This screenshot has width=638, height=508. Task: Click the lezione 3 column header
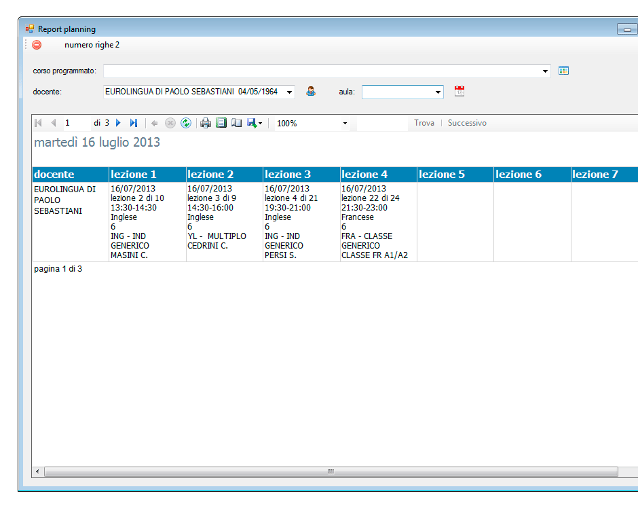tap(301, 175)
